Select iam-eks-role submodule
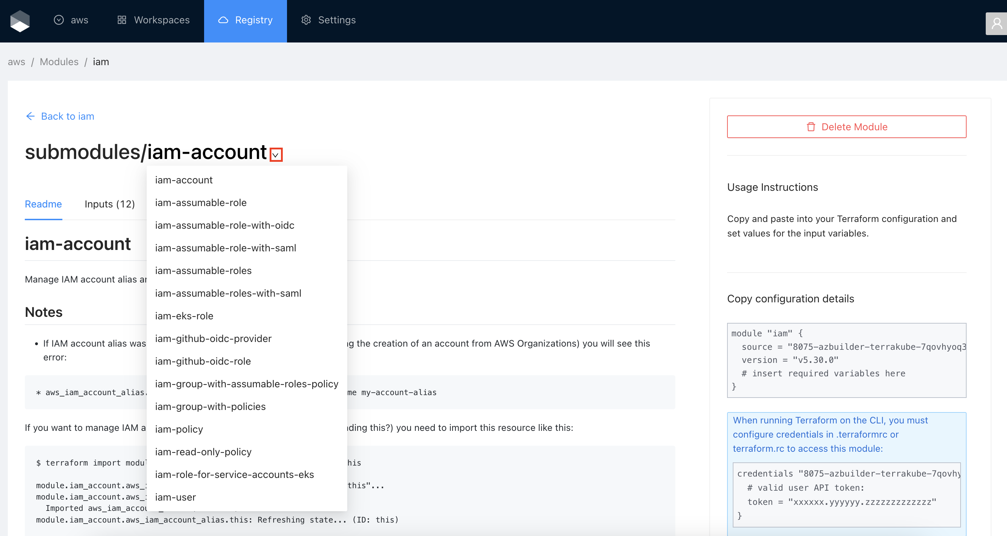 point(184,316)
